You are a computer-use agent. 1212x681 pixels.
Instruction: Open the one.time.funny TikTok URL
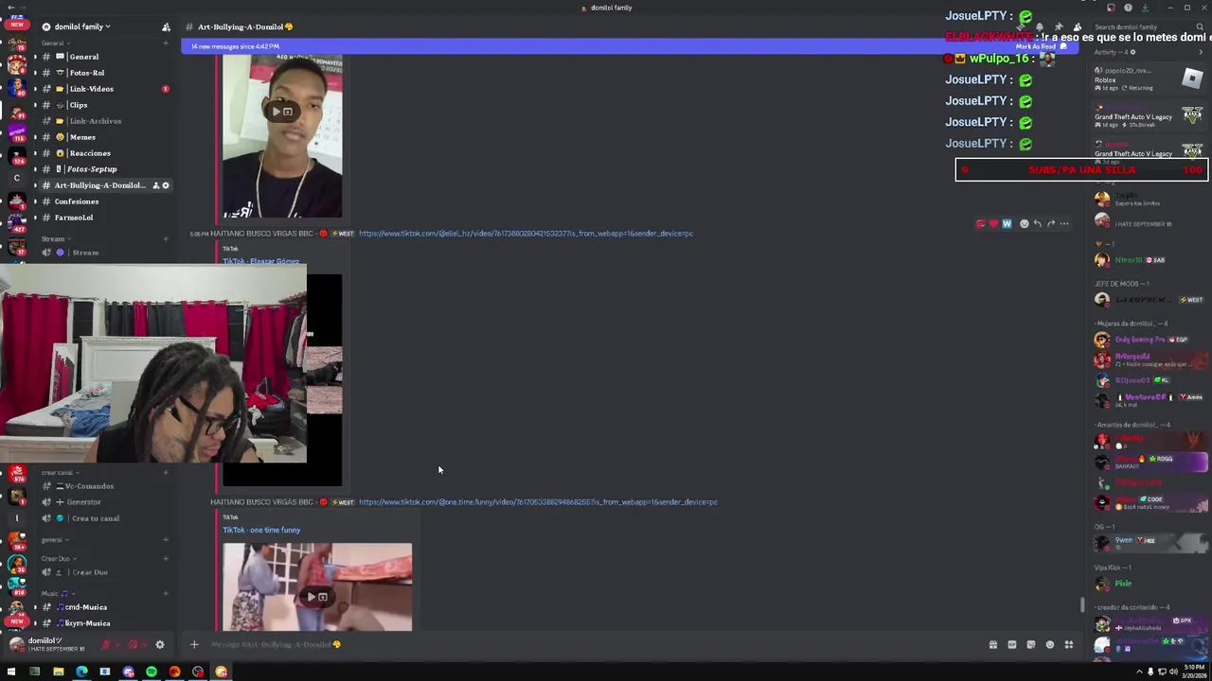[x=538, y=502]
